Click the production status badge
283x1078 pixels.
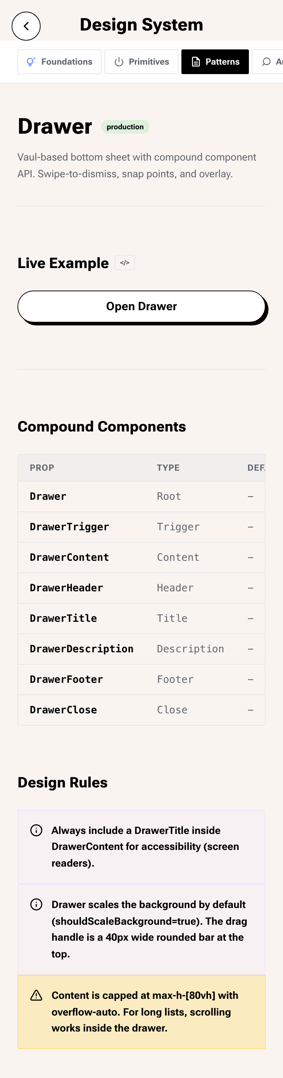125,127
